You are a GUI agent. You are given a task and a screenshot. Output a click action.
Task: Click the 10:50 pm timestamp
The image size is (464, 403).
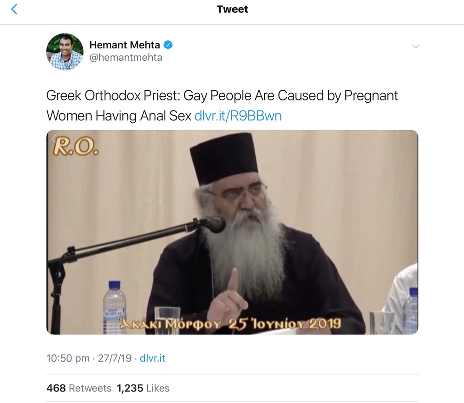(68, 358)
